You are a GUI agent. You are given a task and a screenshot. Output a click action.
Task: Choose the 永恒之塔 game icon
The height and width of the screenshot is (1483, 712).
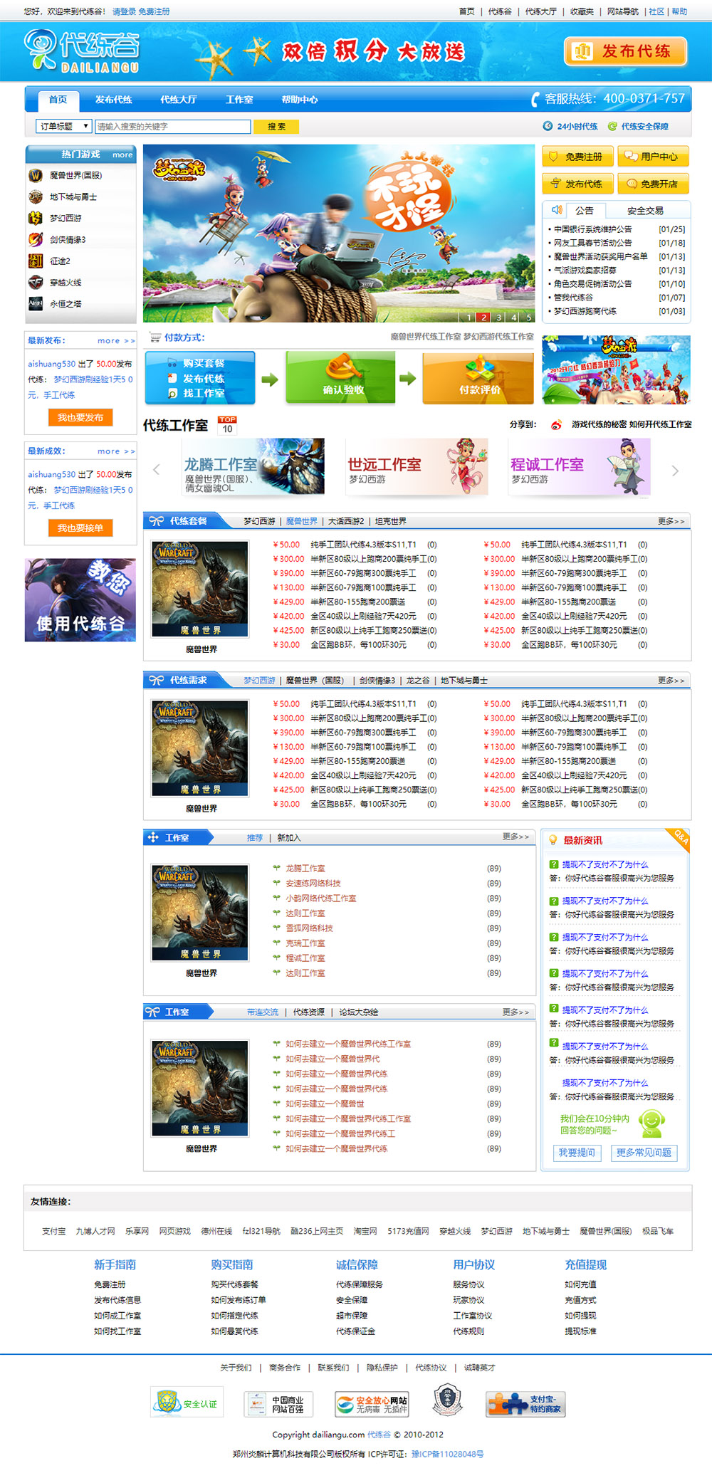pyautogui.click(x=36, y=303)
